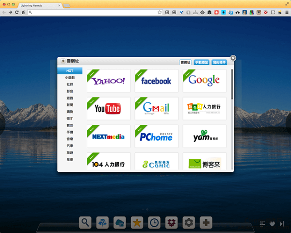Uncheck the facebook tile
This screenshot has height=233, width=291.
click(157, 81)
